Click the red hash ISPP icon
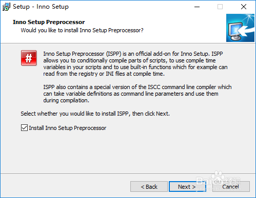 pyautogui.click(x=29, y=58)
